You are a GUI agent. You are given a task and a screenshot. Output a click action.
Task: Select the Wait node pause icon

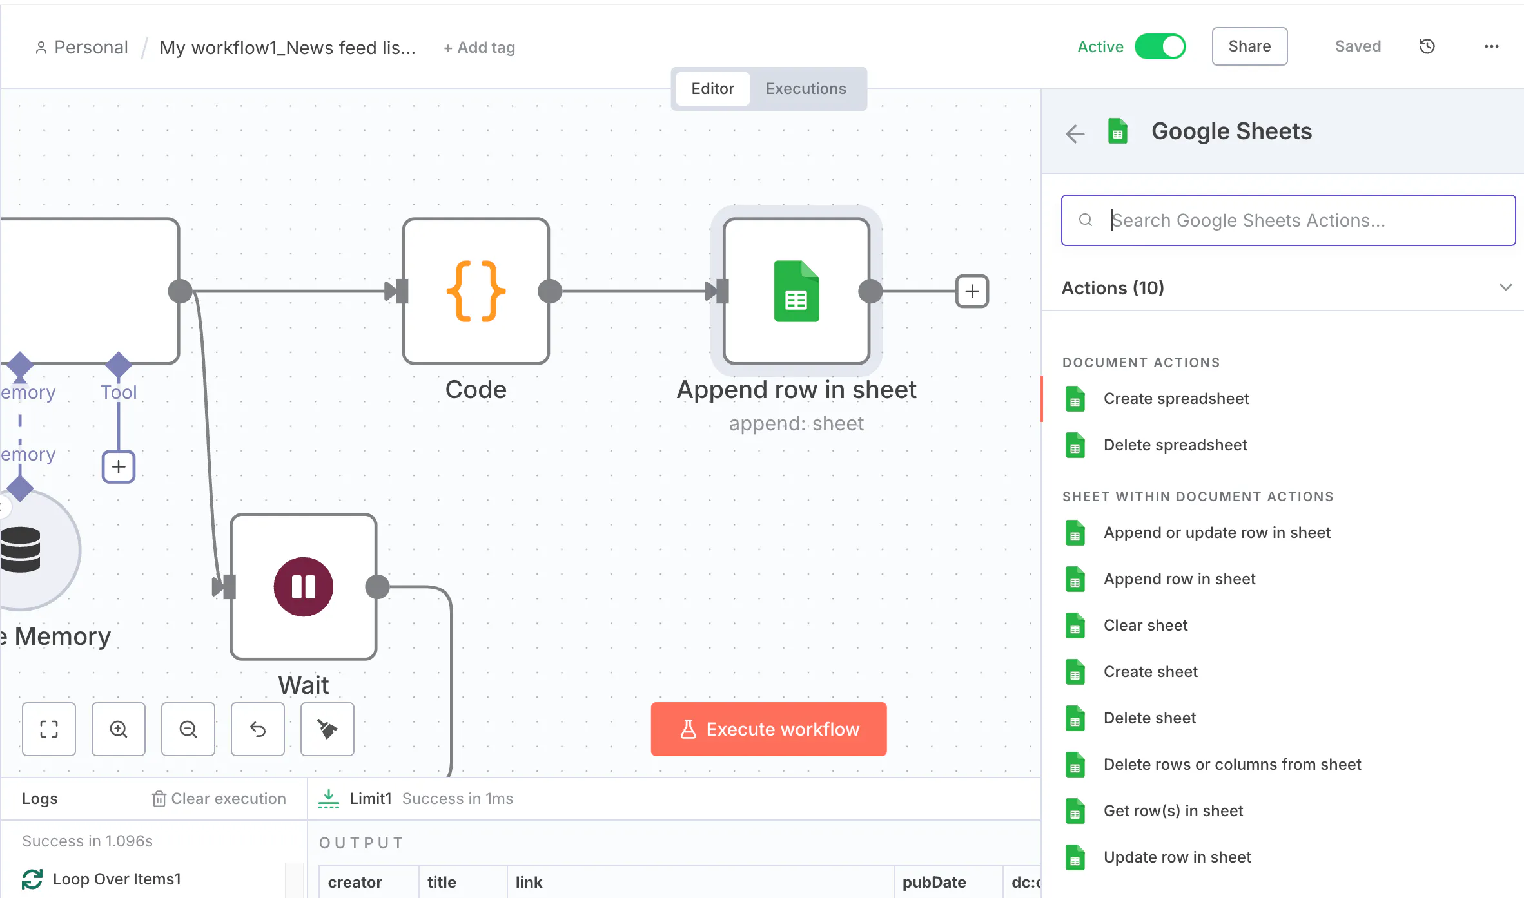pyautogui.click(x=303, y=587)
